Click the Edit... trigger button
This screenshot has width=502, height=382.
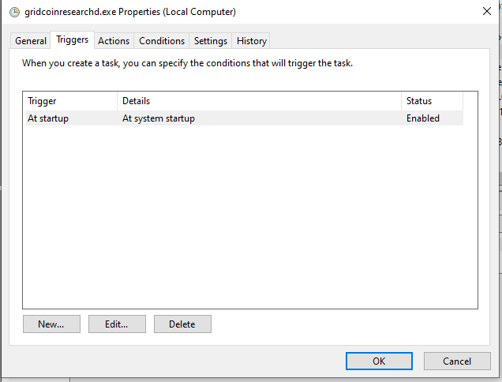pos(117,324)
